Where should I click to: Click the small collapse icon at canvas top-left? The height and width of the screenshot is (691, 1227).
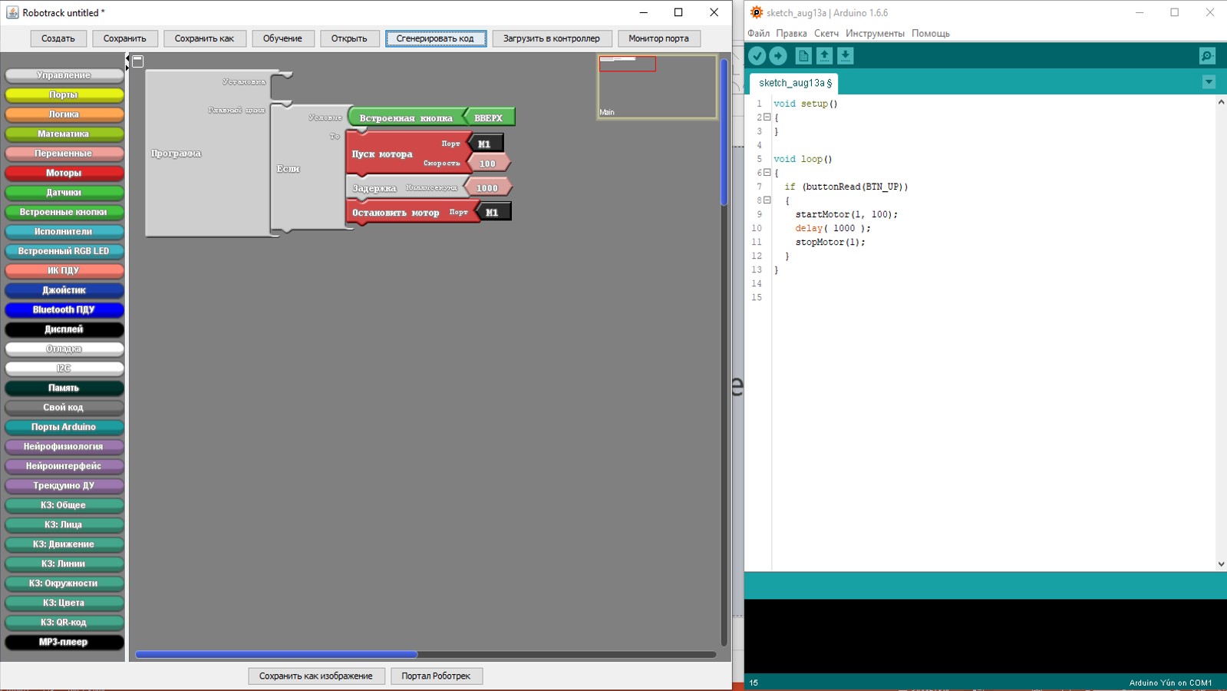pyautogui.click(x=138, y=61)
